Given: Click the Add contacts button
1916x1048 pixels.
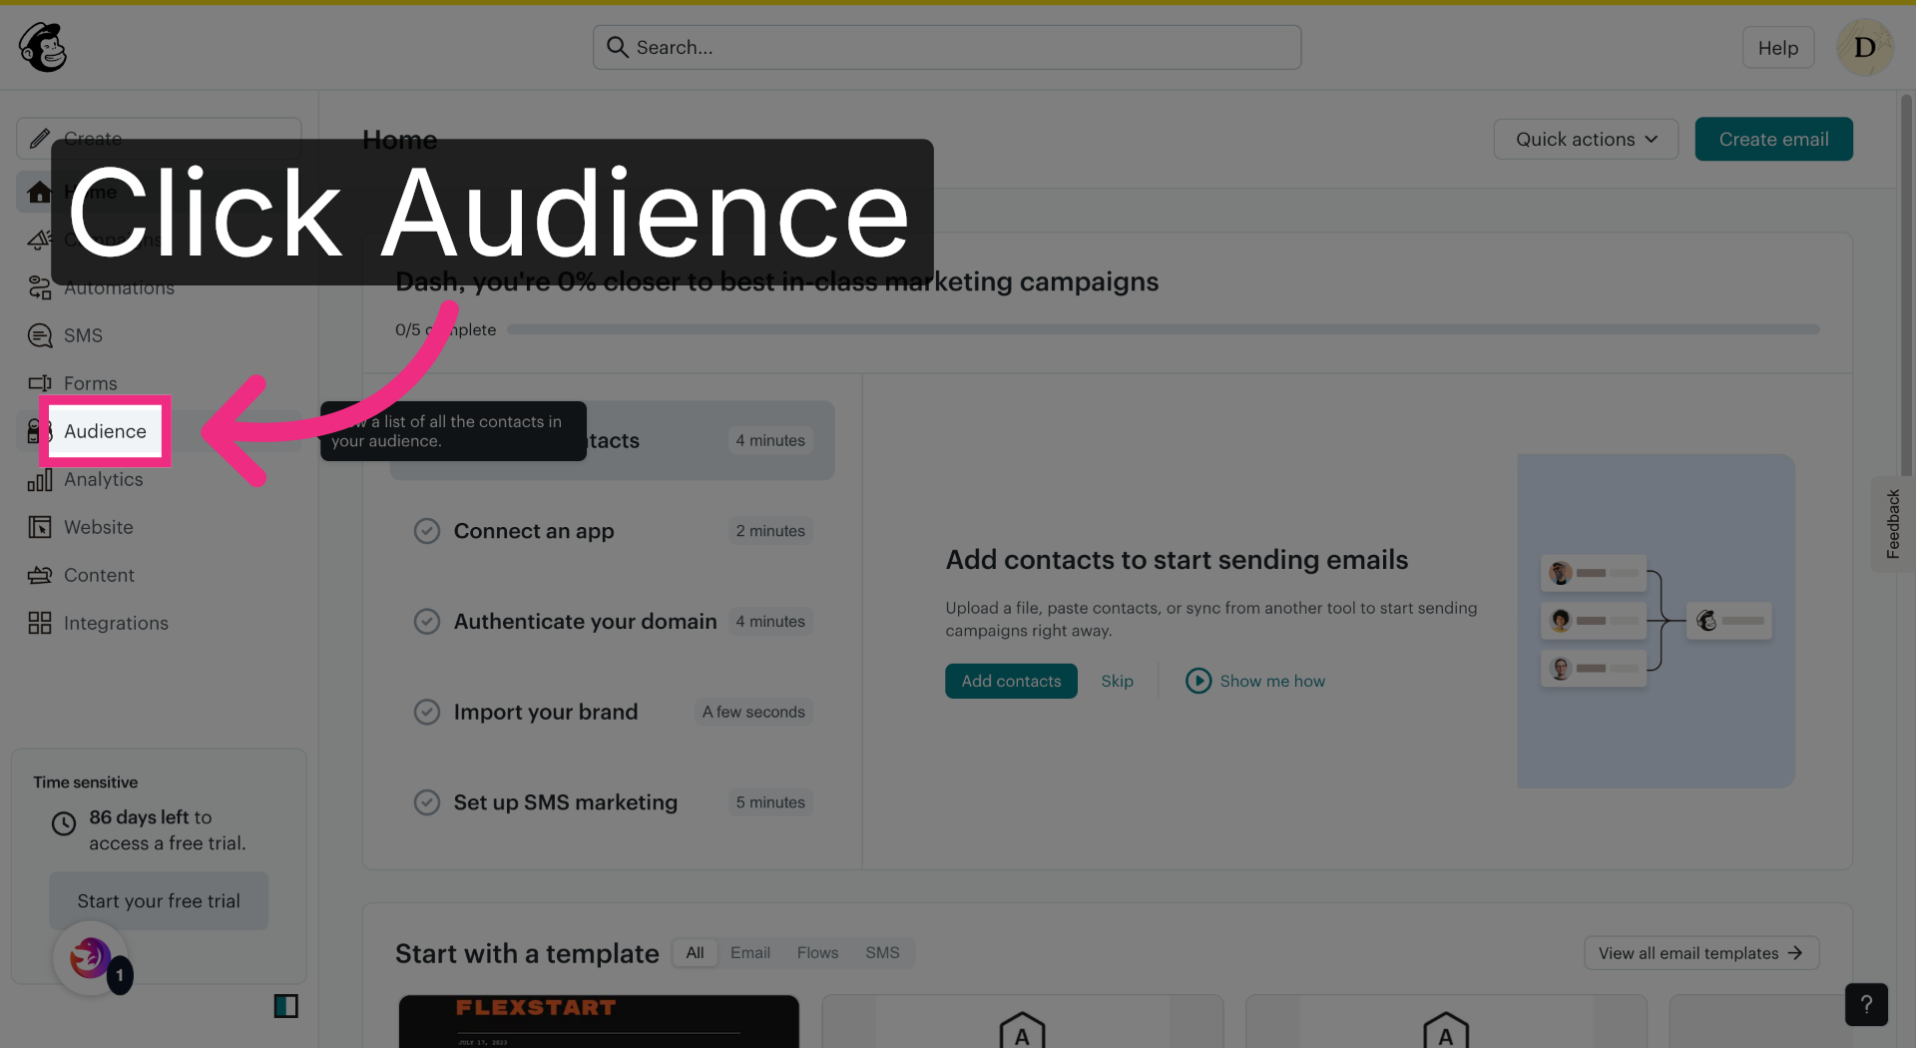Looking at the screenshot, I should [1011, 681].
